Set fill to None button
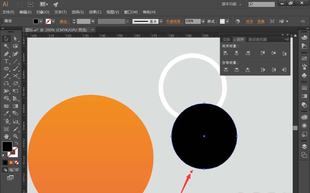Viewport: 310px width, 193px height. 17,163
